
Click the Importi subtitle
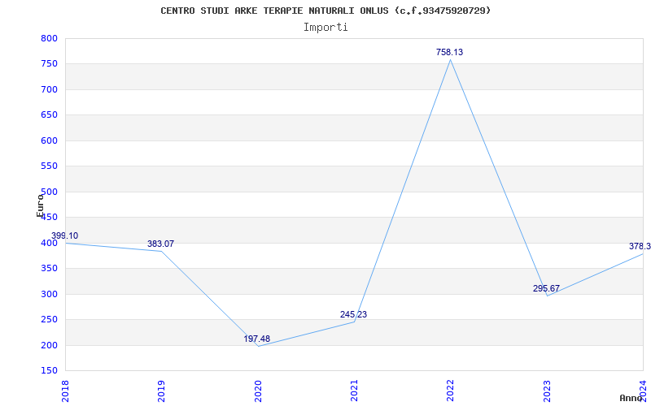(x=325, y=28)
